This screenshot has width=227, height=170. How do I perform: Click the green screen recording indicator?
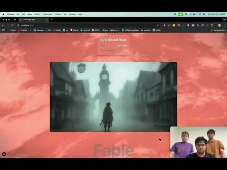point(181,14)
